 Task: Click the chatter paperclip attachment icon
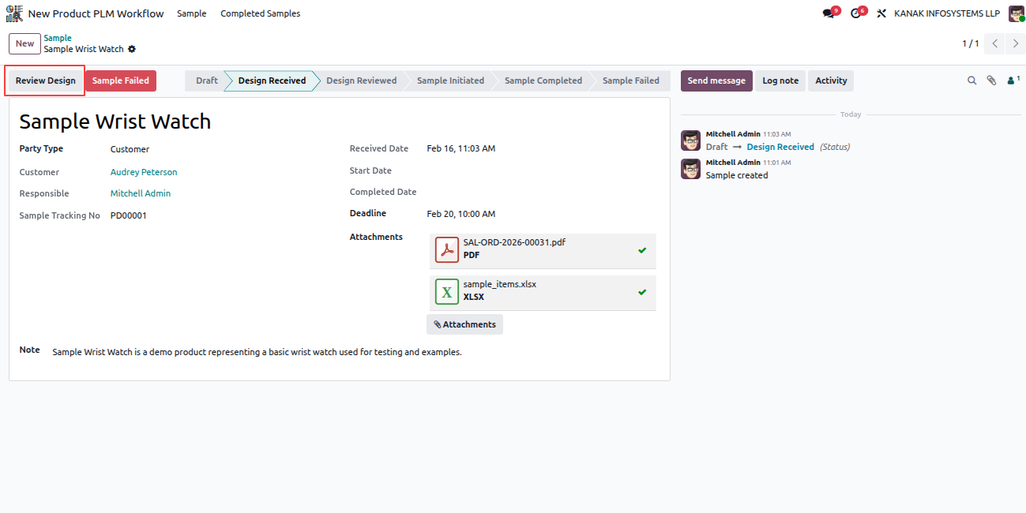click(x=992, y=81)
